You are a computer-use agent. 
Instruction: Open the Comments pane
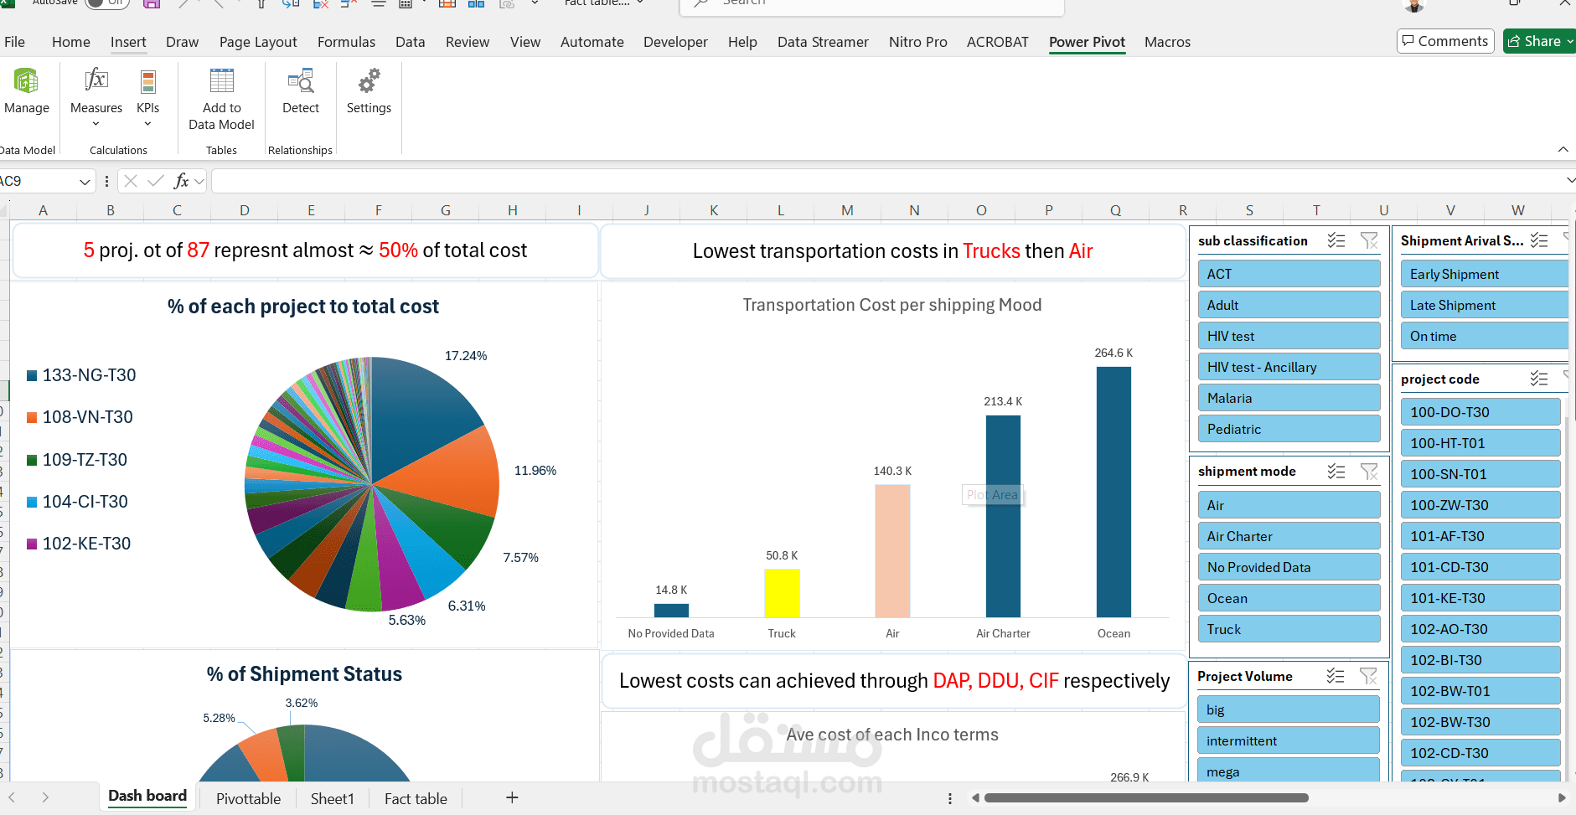click(x=1445, y=41)
